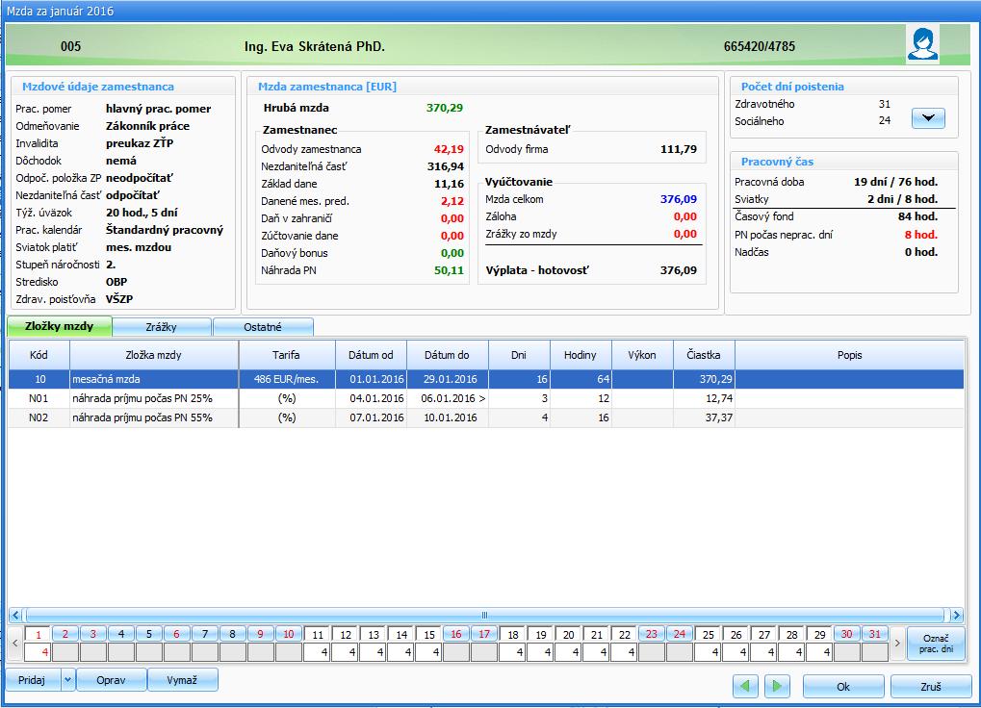Select the mesačná mzda row
Image resolution: width=981 pixels, height=708 pixels.
(486, 379)
